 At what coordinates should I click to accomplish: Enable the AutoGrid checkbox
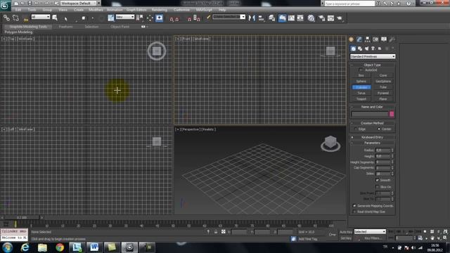coord(361,70)
